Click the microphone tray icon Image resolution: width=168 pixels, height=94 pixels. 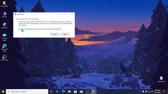point(143,92)
